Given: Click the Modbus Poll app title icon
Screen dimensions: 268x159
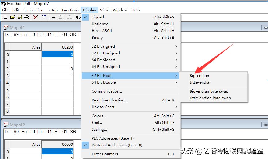Looking at the screenshot, I should point(3,3).
